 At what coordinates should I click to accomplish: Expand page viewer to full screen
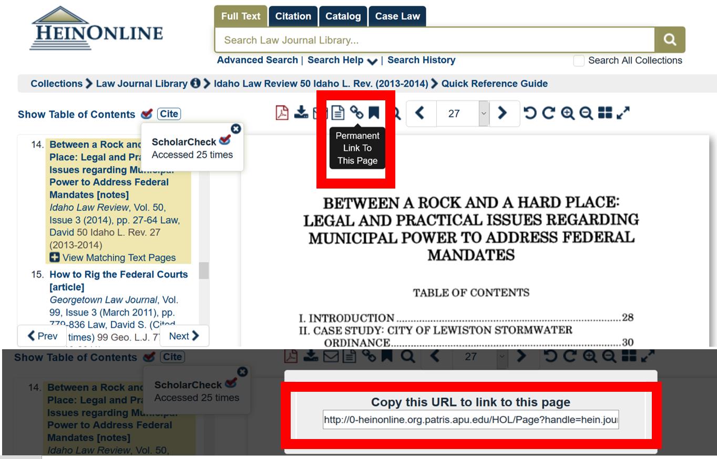click(x=623, y=113)
